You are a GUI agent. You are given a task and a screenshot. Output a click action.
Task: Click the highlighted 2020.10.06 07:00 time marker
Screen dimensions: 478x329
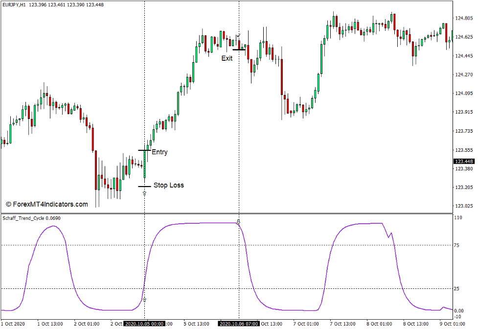pyautogui.click(x=238, y=324)
